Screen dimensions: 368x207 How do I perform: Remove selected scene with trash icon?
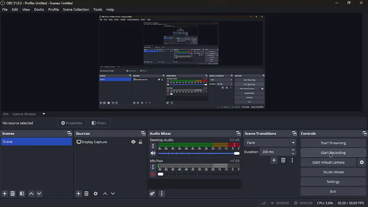pyautogui.click(x=13, y=193)
